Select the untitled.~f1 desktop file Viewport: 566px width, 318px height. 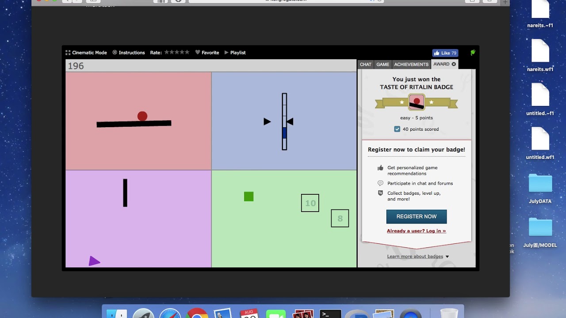(540, 99)
